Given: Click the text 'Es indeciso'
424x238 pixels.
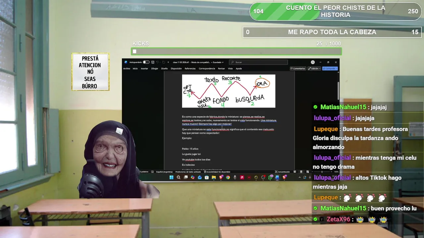Looking at the screenshot, I should (x=188, y=165).
